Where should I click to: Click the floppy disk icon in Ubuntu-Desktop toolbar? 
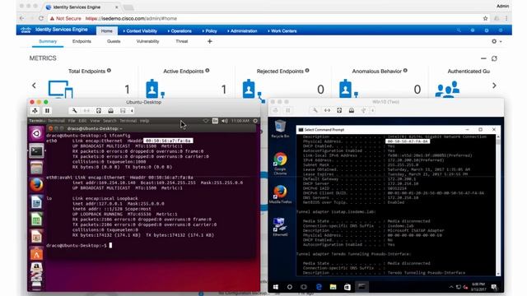(x=123, y=110)
